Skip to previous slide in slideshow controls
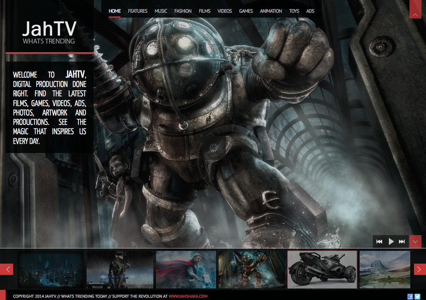Viewport: 426px width, 300px height. point(379,241)
